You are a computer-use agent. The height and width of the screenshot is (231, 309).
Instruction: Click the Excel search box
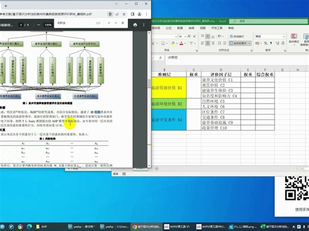[269, 21]
